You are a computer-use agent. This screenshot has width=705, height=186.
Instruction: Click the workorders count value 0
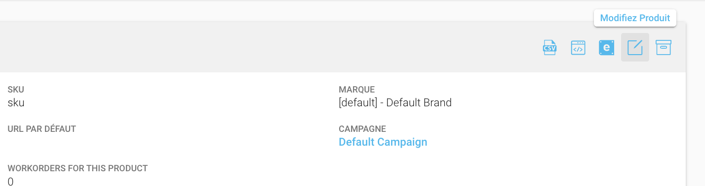coord(10,182)
